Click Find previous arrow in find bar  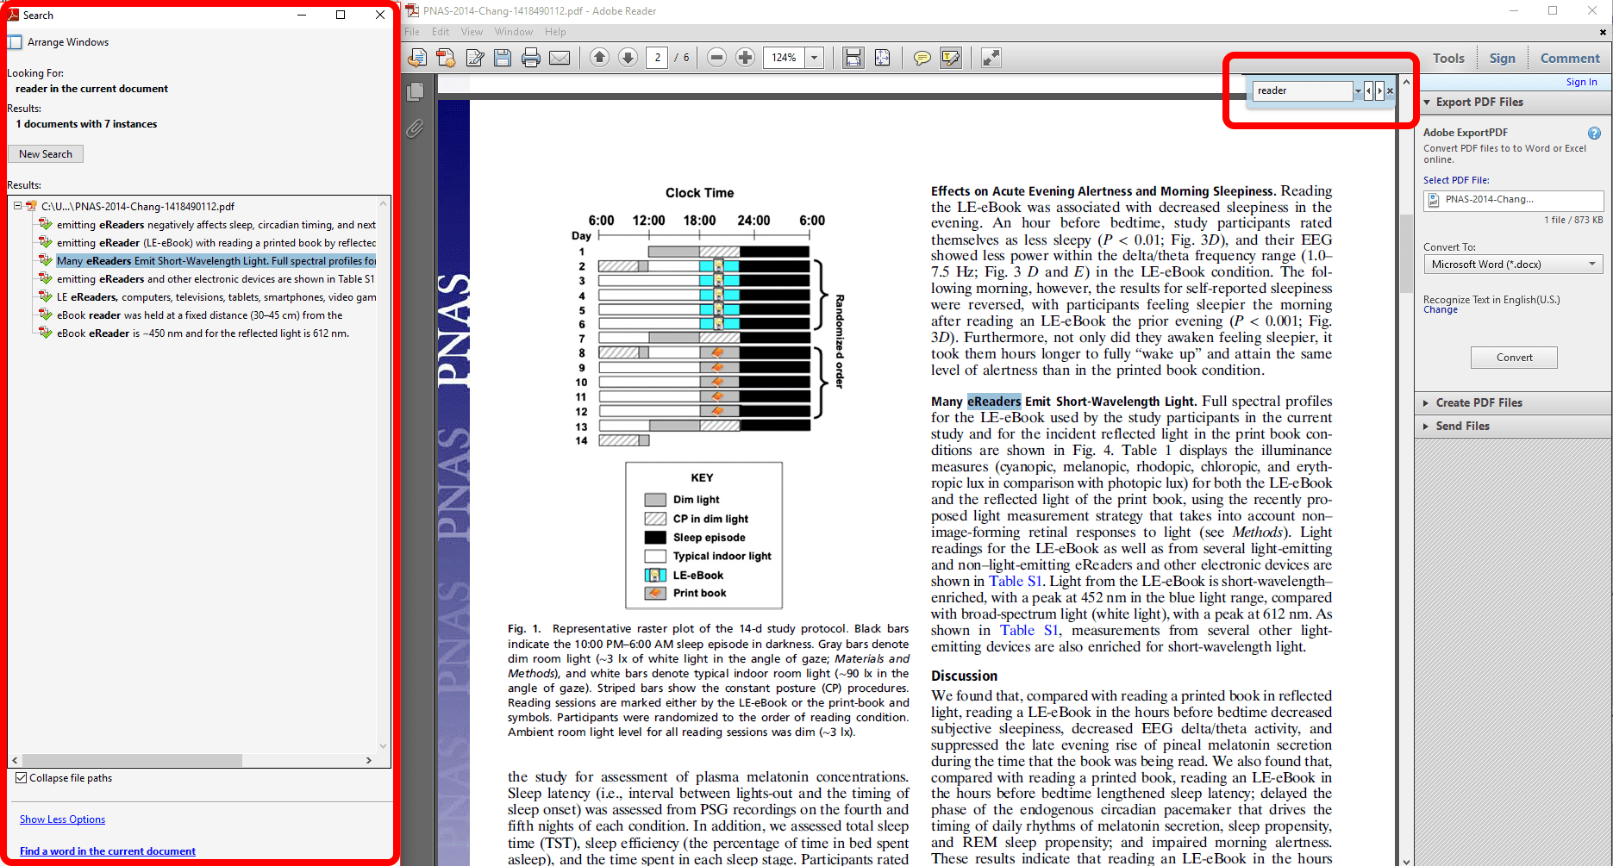pos(1368,90)
